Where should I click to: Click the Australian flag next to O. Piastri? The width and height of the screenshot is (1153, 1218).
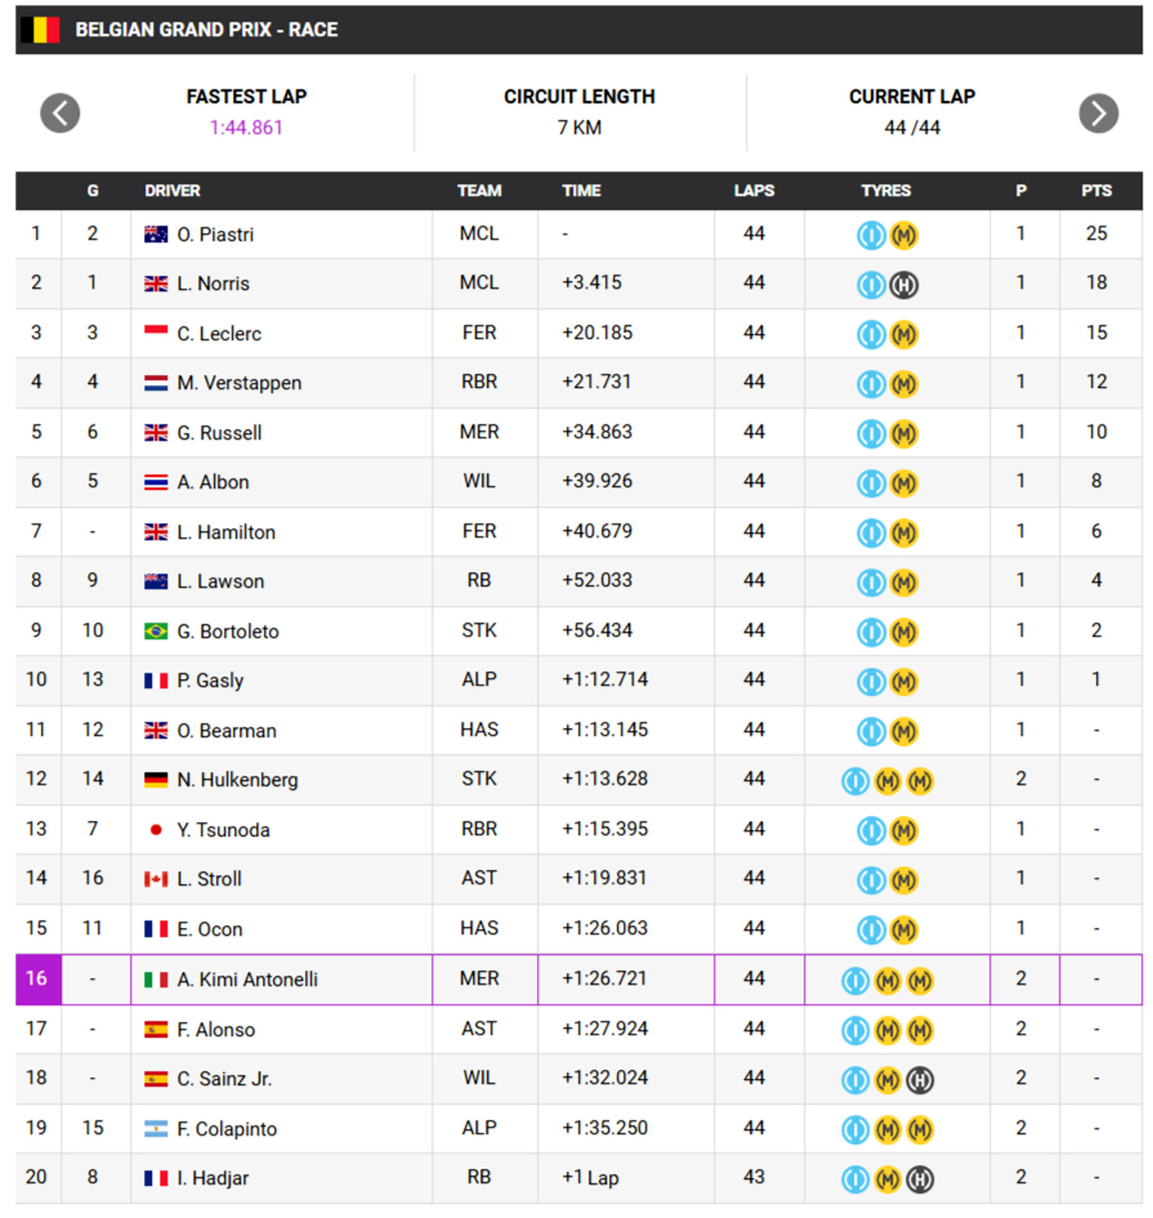tap(156, 235)
